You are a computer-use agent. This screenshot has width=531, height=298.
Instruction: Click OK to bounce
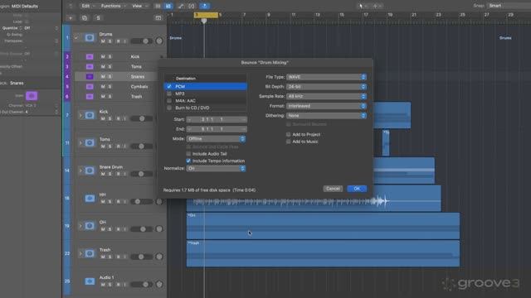tap(357, 189)
